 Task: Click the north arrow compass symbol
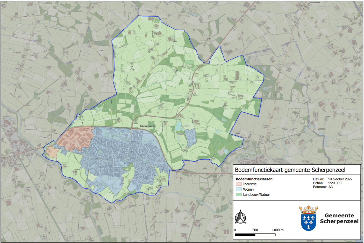(240, 217)
